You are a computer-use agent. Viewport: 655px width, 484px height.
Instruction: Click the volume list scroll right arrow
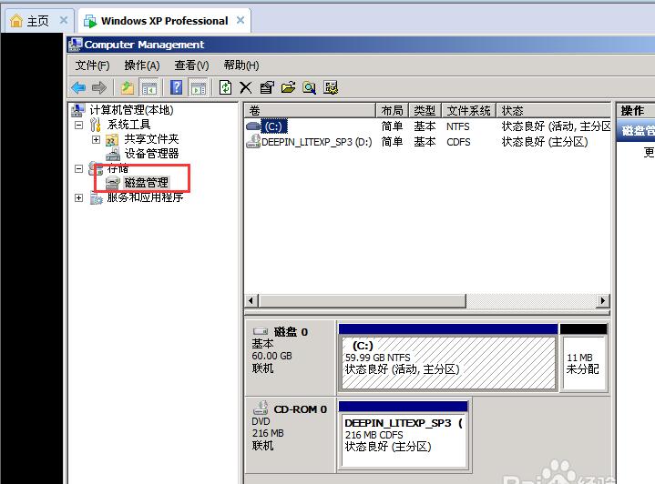point(603,300)
